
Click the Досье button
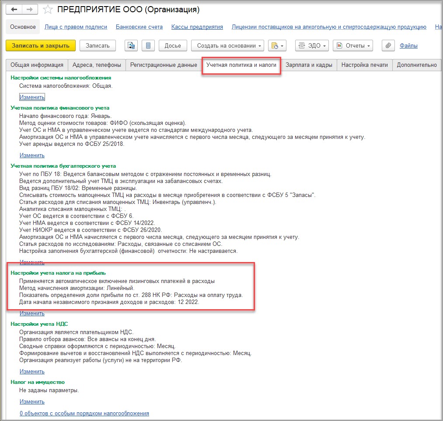point(173,45)
